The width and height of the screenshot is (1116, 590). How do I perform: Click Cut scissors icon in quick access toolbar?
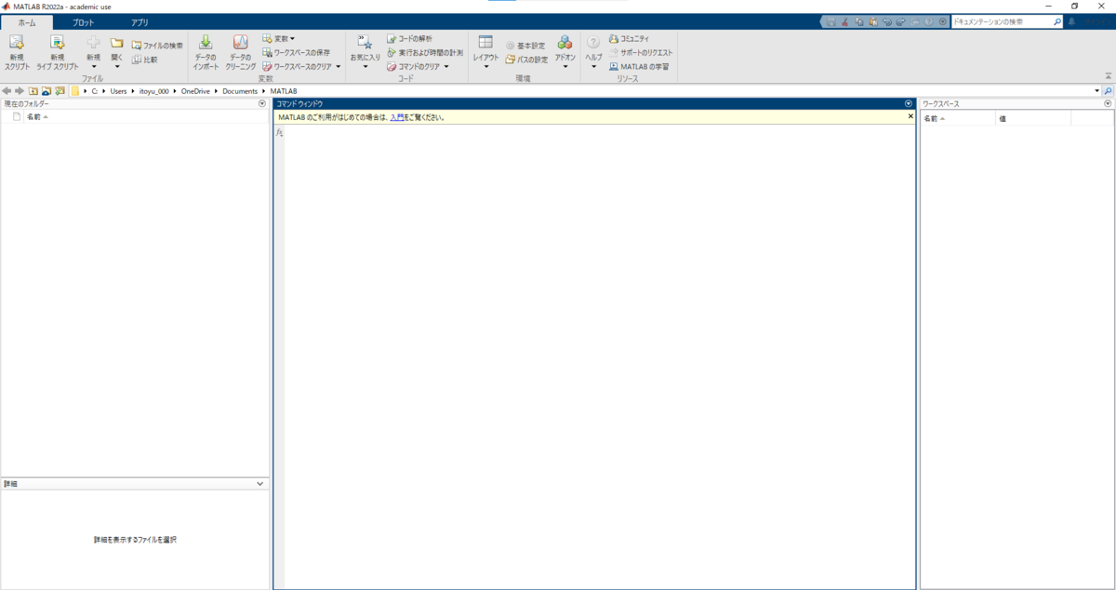click(x=844, y=21)
